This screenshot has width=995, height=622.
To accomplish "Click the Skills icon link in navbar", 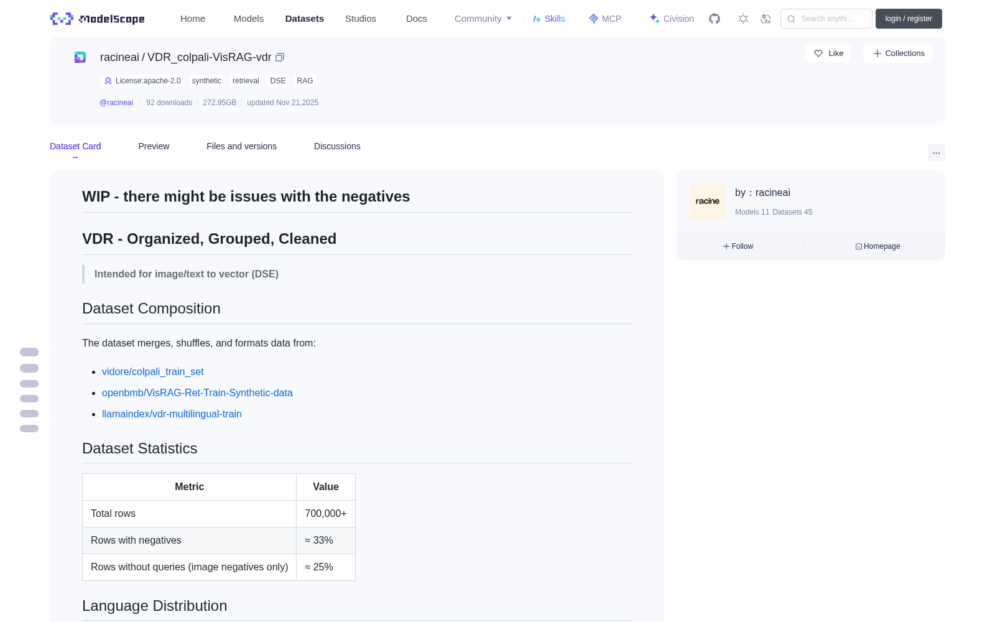I will tap(549, 19).
